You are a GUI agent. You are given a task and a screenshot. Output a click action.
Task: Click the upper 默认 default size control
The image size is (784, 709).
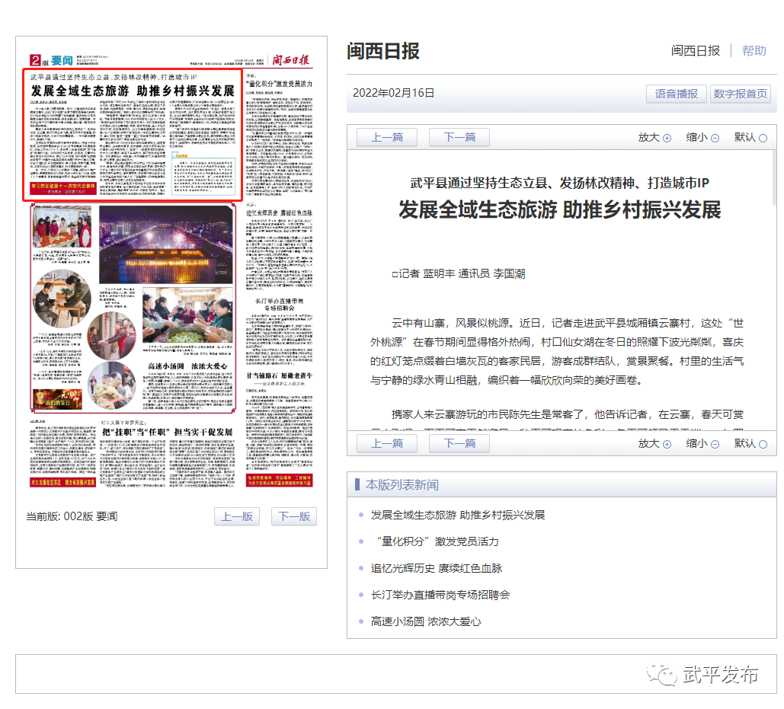(x=750, y=137)
